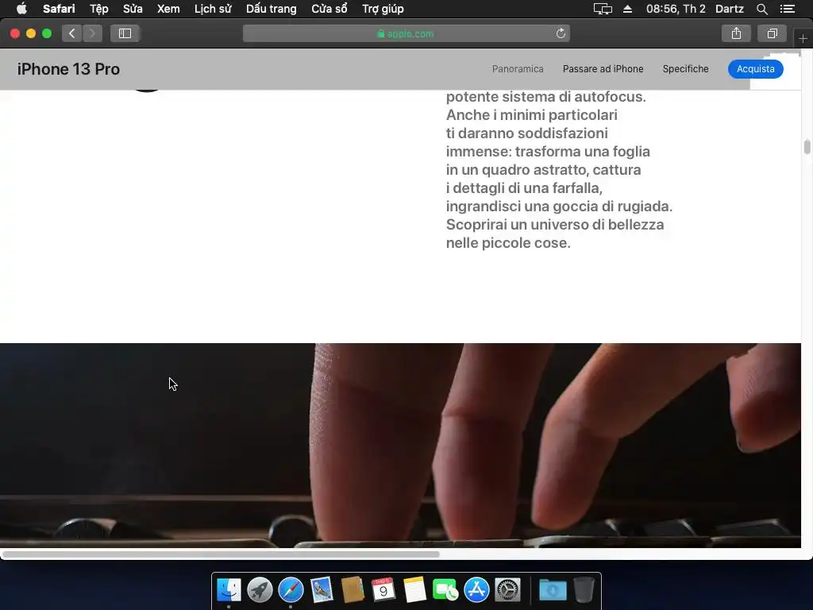Image resolution: width=813 pixels, height=610 pixels.
Task: Open FaceTime icon in Dock
Action: [445, 590]
